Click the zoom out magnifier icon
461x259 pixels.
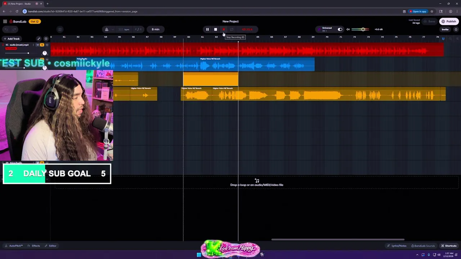[x=450, y=39]
